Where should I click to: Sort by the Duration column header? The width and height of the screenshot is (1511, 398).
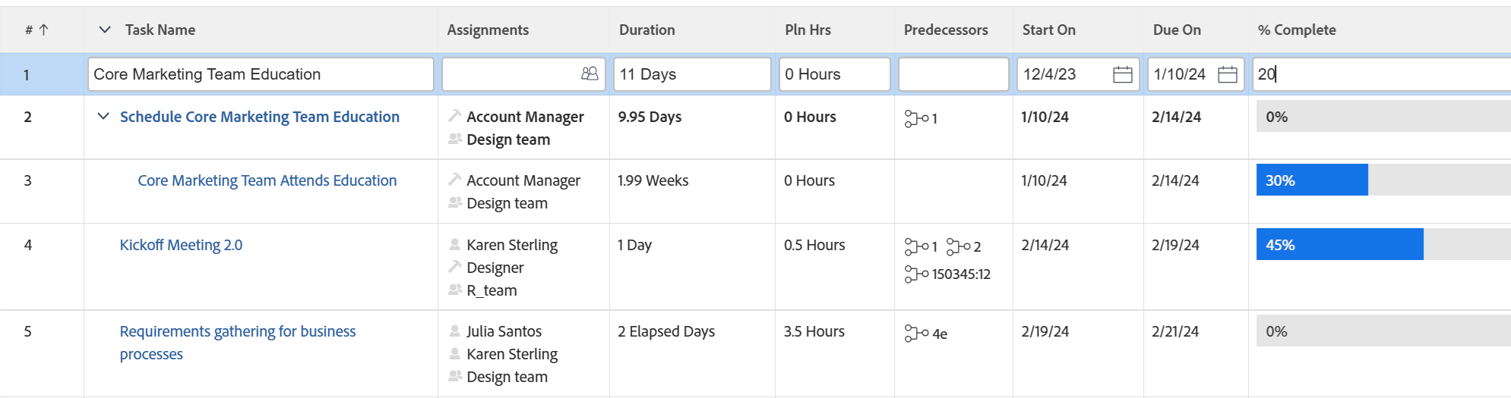[x=646, y=30]
